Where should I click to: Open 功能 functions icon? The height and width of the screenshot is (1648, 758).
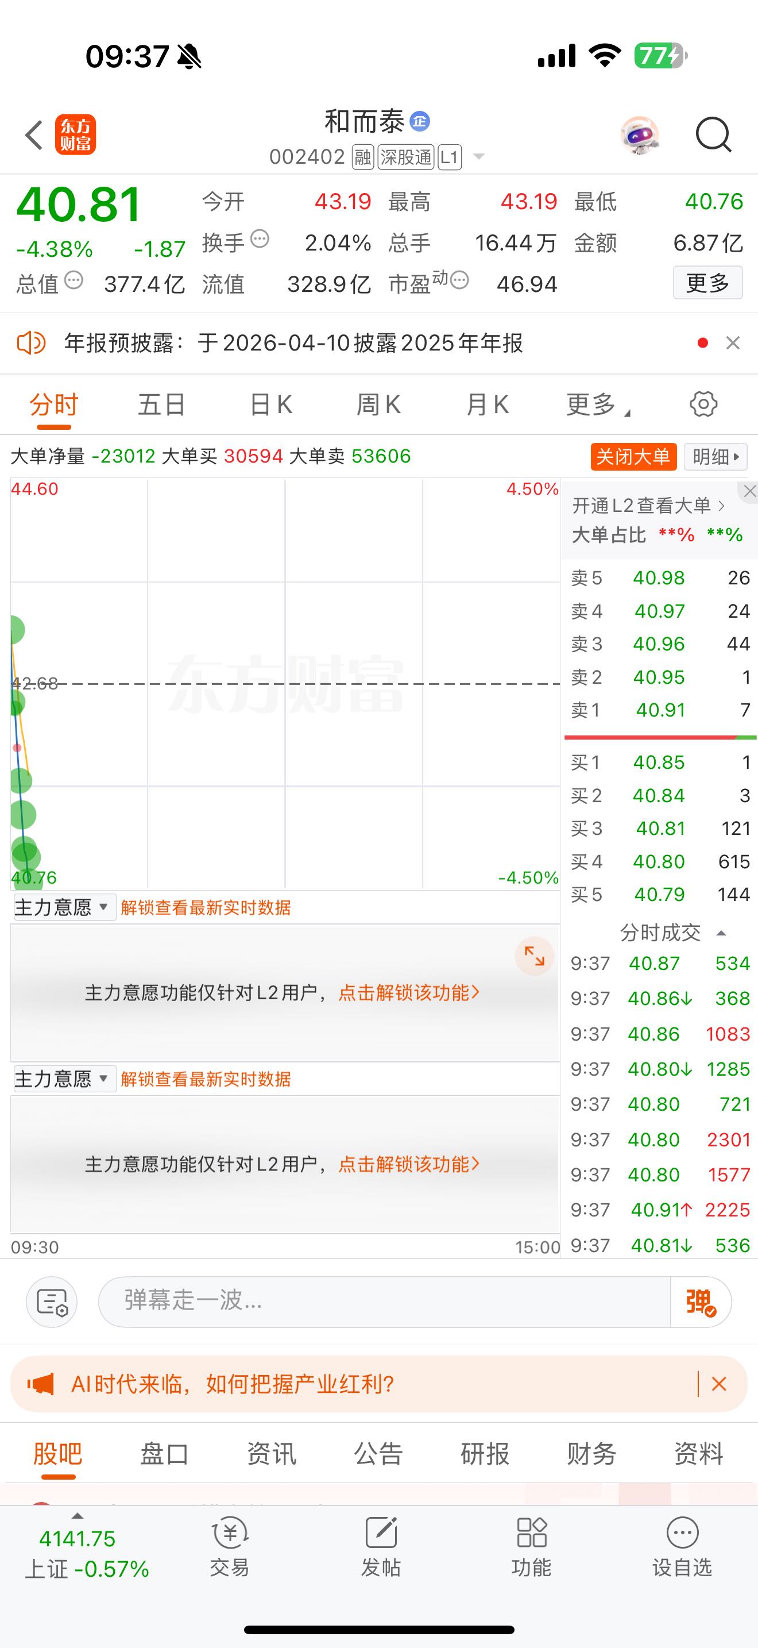532,1547
